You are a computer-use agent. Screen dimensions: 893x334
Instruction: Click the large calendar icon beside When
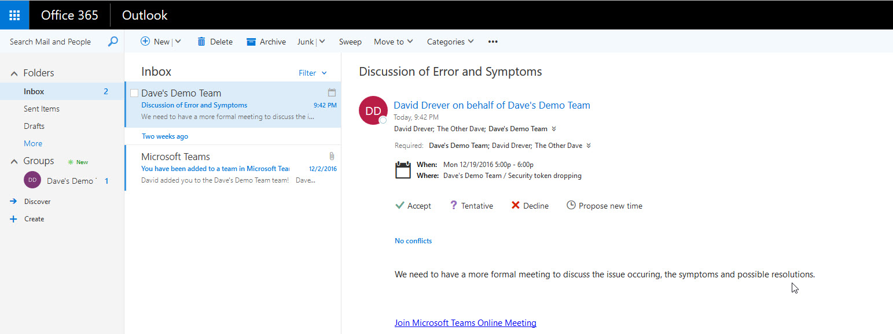coord(403,170)
